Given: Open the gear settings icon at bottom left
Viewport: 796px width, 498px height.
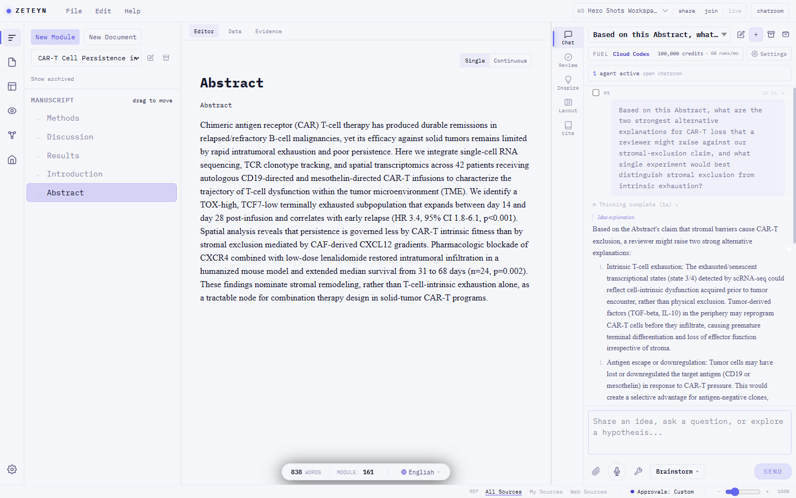Looking at the screenshot, I should (x=12, y=469).
